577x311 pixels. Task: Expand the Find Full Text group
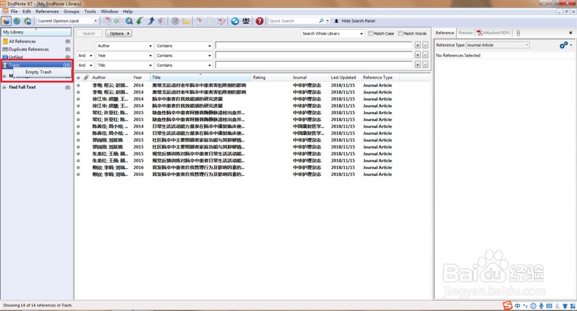click(4, 87)
